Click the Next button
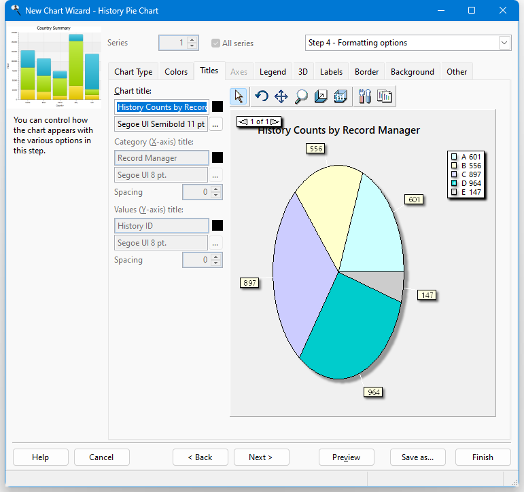This screenshot has width=524, height=492. click(x=260, y=457)
